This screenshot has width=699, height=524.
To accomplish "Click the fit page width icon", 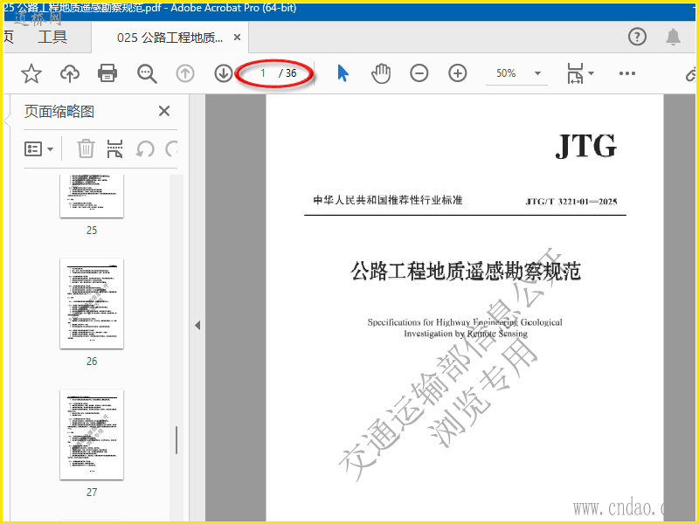I will [x=575, y=73].
